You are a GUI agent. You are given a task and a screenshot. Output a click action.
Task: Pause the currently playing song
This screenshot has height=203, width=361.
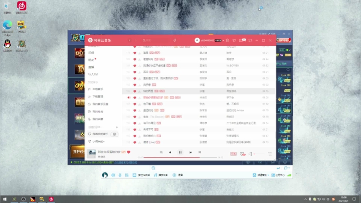click(x=180, y=152)
